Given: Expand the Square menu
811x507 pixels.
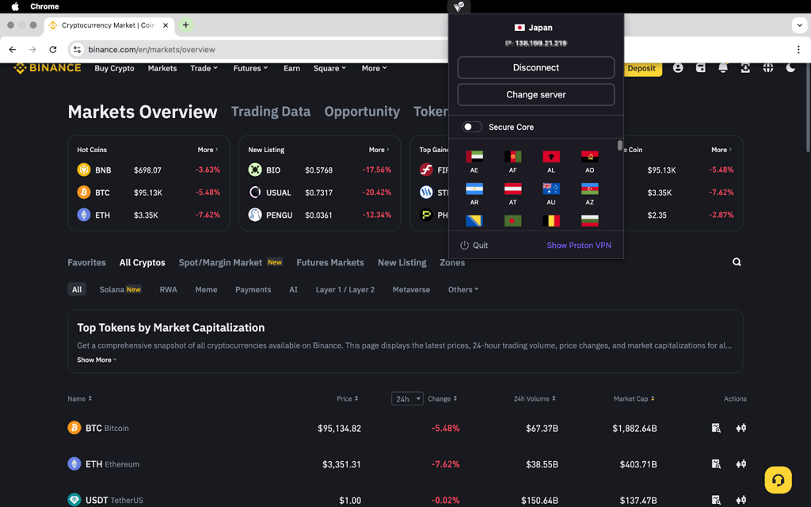Looking at the screenshot, I should point(329,68).
